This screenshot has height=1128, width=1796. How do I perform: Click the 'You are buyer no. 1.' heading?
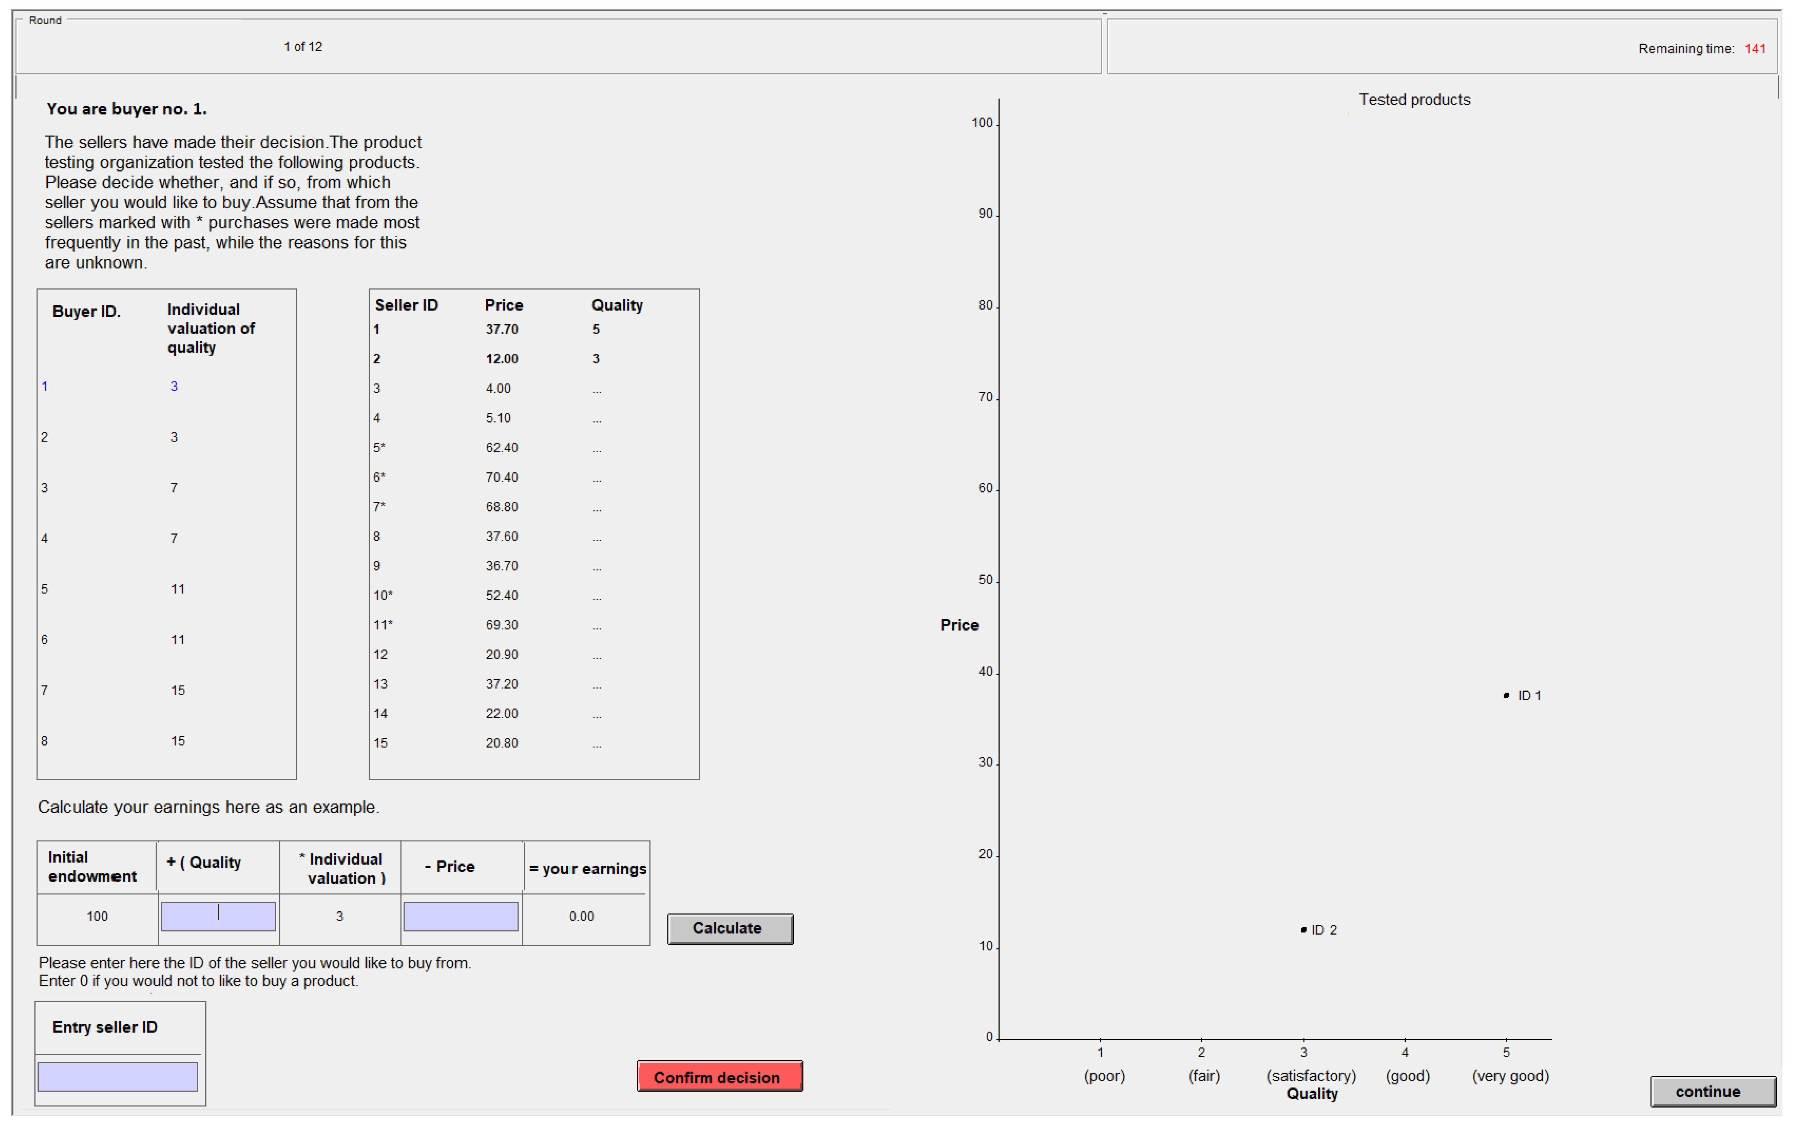[x=127, y=109]
